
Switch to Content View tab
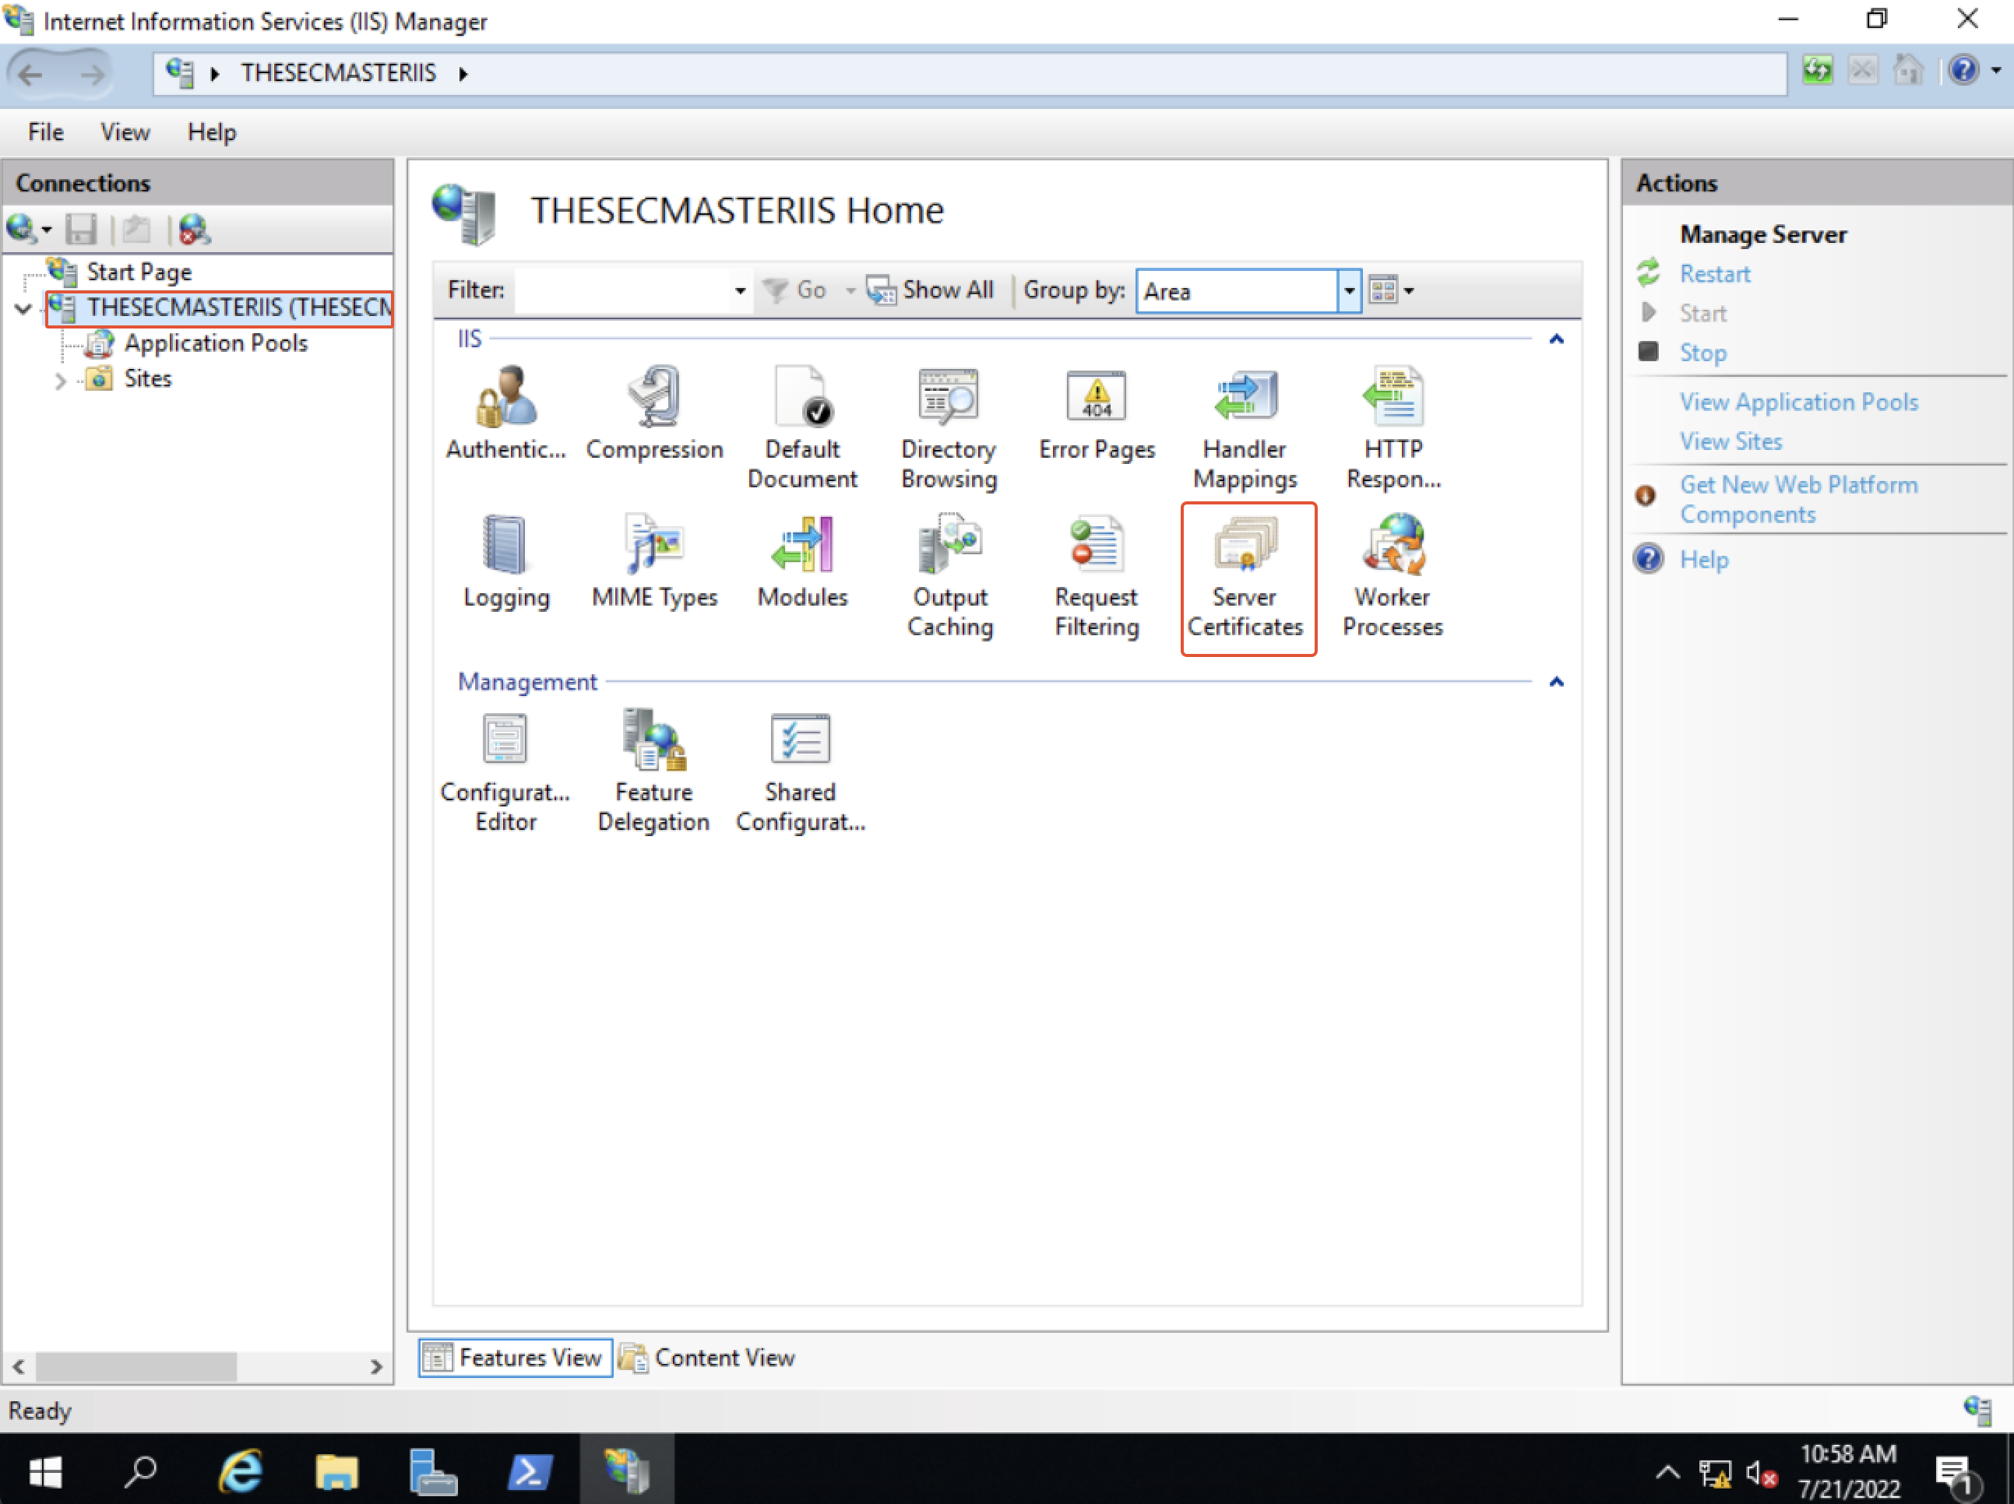tap(707, 1358)
